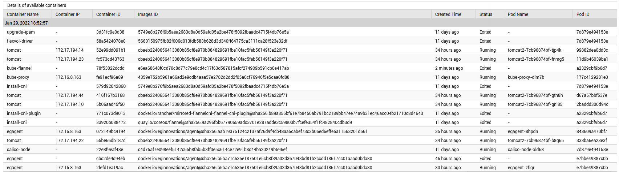Select the flexvol-driver container name
Viewport: 619px width, 172px height.
tap(20, 41)
